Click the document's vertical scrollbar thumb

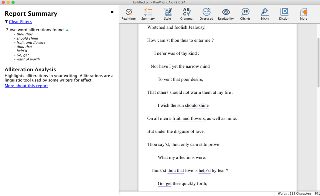coord(318,63)
